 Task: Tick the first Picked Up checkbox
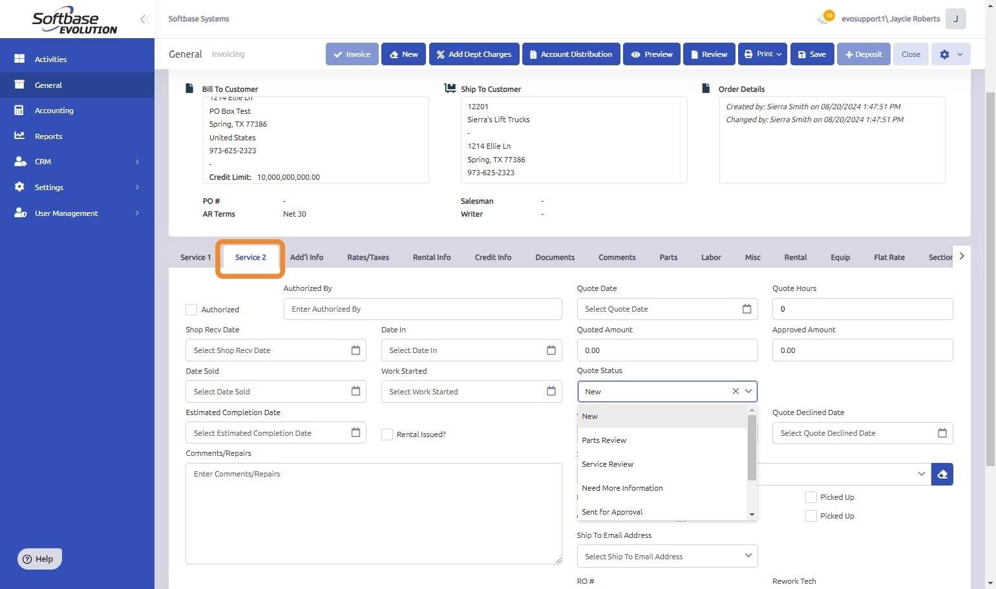click(x=811, y=497)
